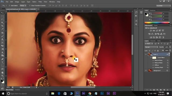Screen dimensions: 172x96
Task: Enable the Auto-Select checkbox
Action: click(x=9, y=6)
